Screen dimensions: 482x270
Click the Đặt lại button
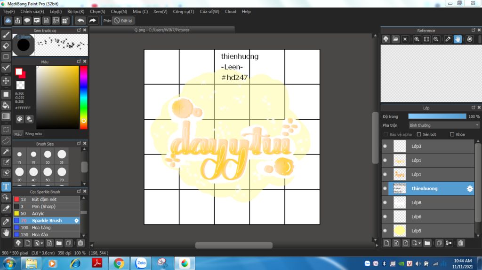tap(123, 21)
